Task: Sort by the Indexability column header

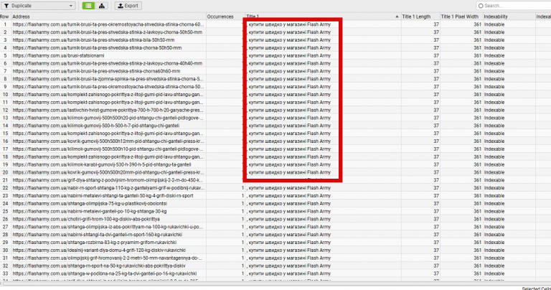Action: tap(496, 17)
